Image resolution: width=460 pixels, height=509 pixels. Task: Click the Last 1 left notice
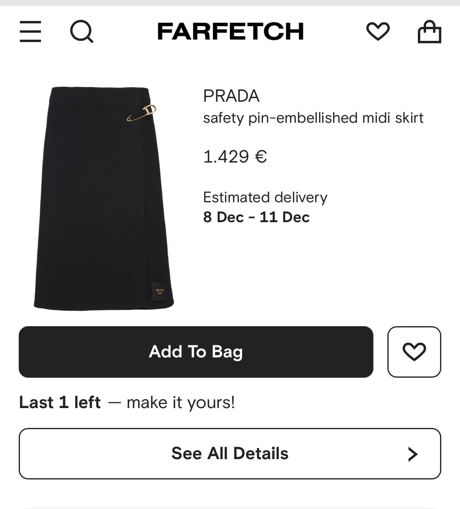[60, 402]
